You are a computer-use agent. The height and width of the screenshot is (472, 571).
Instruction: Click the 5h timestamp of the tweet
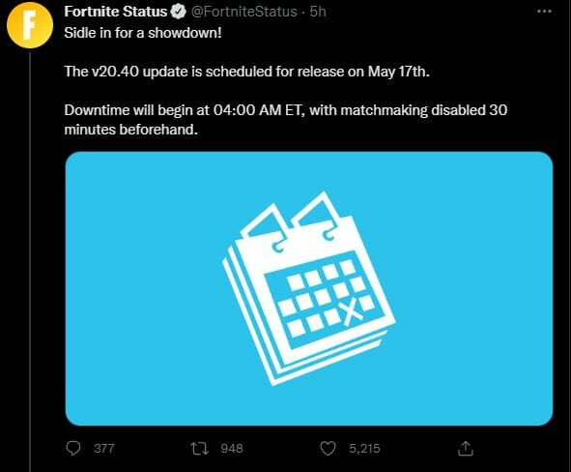pyautogui.click(x=318, y=12)
